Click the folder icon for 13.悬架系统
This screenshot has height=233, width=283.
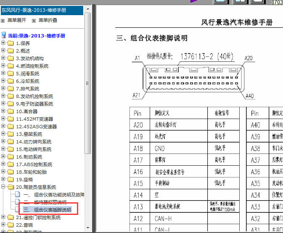pos(11,134)
